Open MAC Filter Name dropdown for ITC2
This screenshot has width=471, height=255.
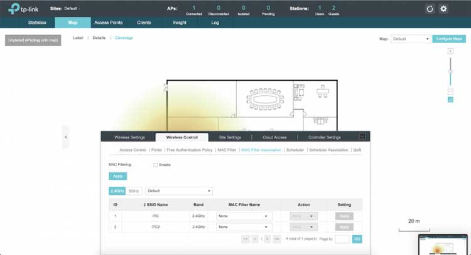(x=244, y=227)
